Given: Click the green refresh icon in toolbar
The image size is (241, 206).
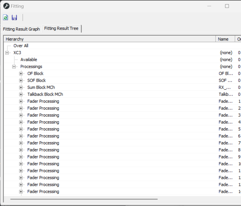Looking at the screenshot, I should [x=5, y=17].
